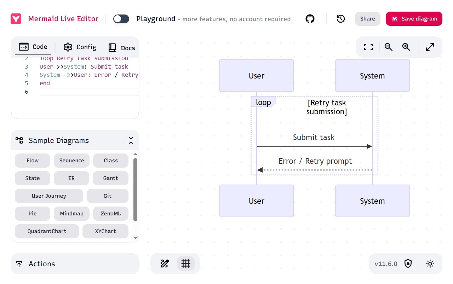453x284 pixels.
Task: Click the bottom System participant box
Action: click(372, 201)
